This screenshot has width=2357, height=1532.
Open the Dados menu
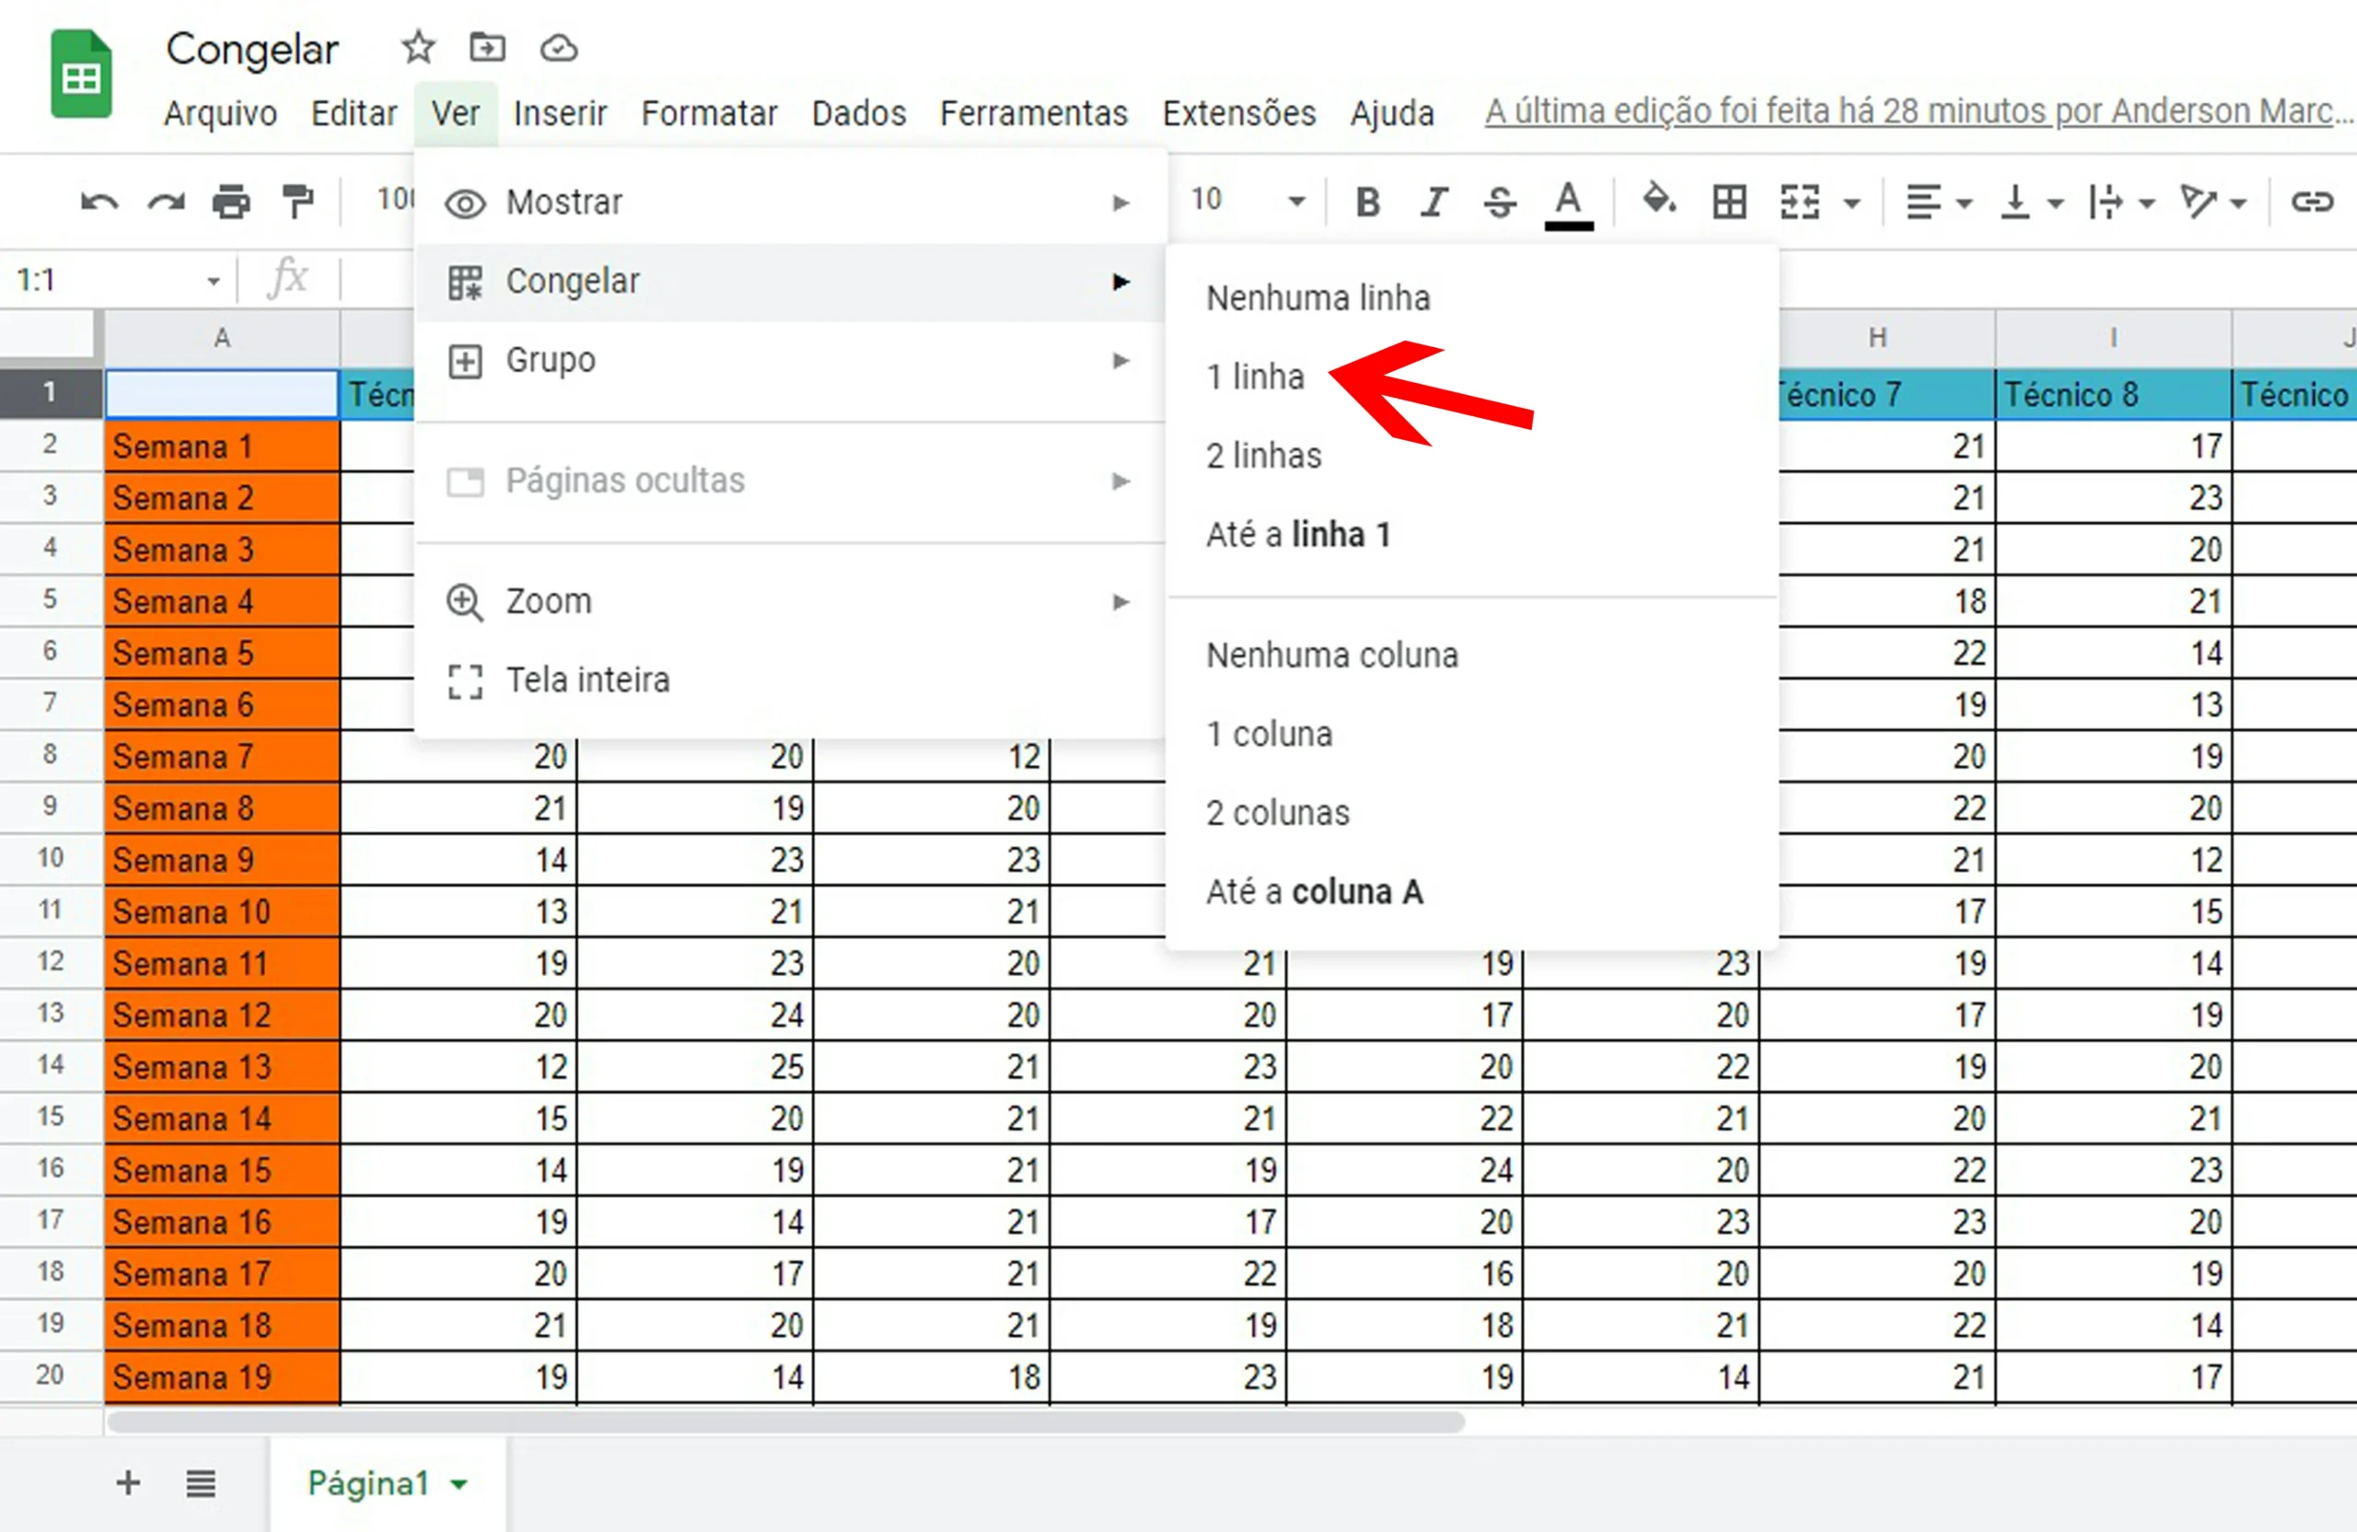click(x=859, y=113)
